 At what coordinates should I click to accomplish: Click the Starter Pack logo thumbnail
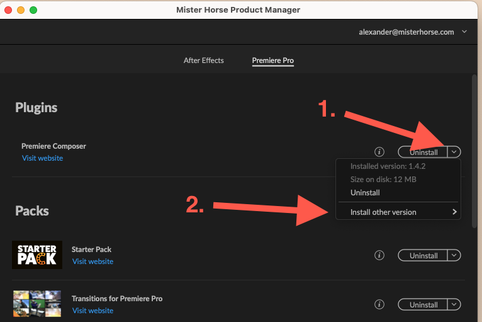[37, 255]
